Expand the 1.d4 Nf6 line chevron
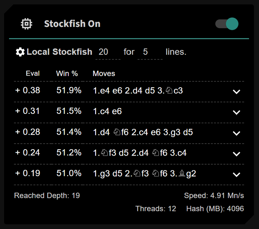This screenshot has width=259, height=229. click(x=237, y=133)
